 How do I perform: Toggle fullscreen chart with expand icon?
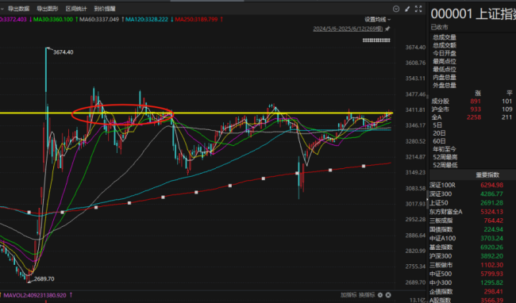418,9
